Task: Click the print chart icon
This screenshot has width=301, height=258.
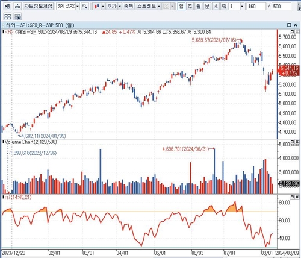Action: pyautogui.click(x=17, y=7)
